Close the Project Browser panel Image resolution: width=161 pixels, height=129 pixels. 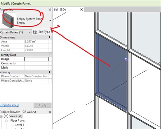50,112
